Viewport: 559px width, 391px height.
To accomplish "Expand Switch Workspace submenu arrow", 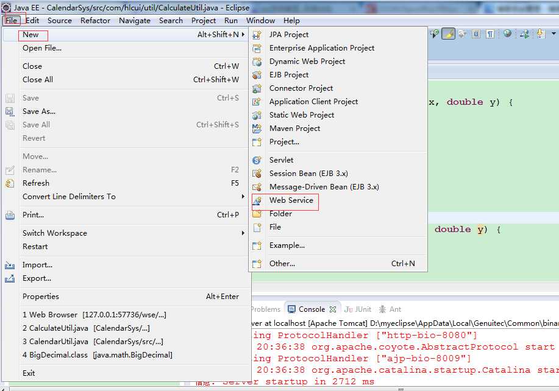I will 243,233.
